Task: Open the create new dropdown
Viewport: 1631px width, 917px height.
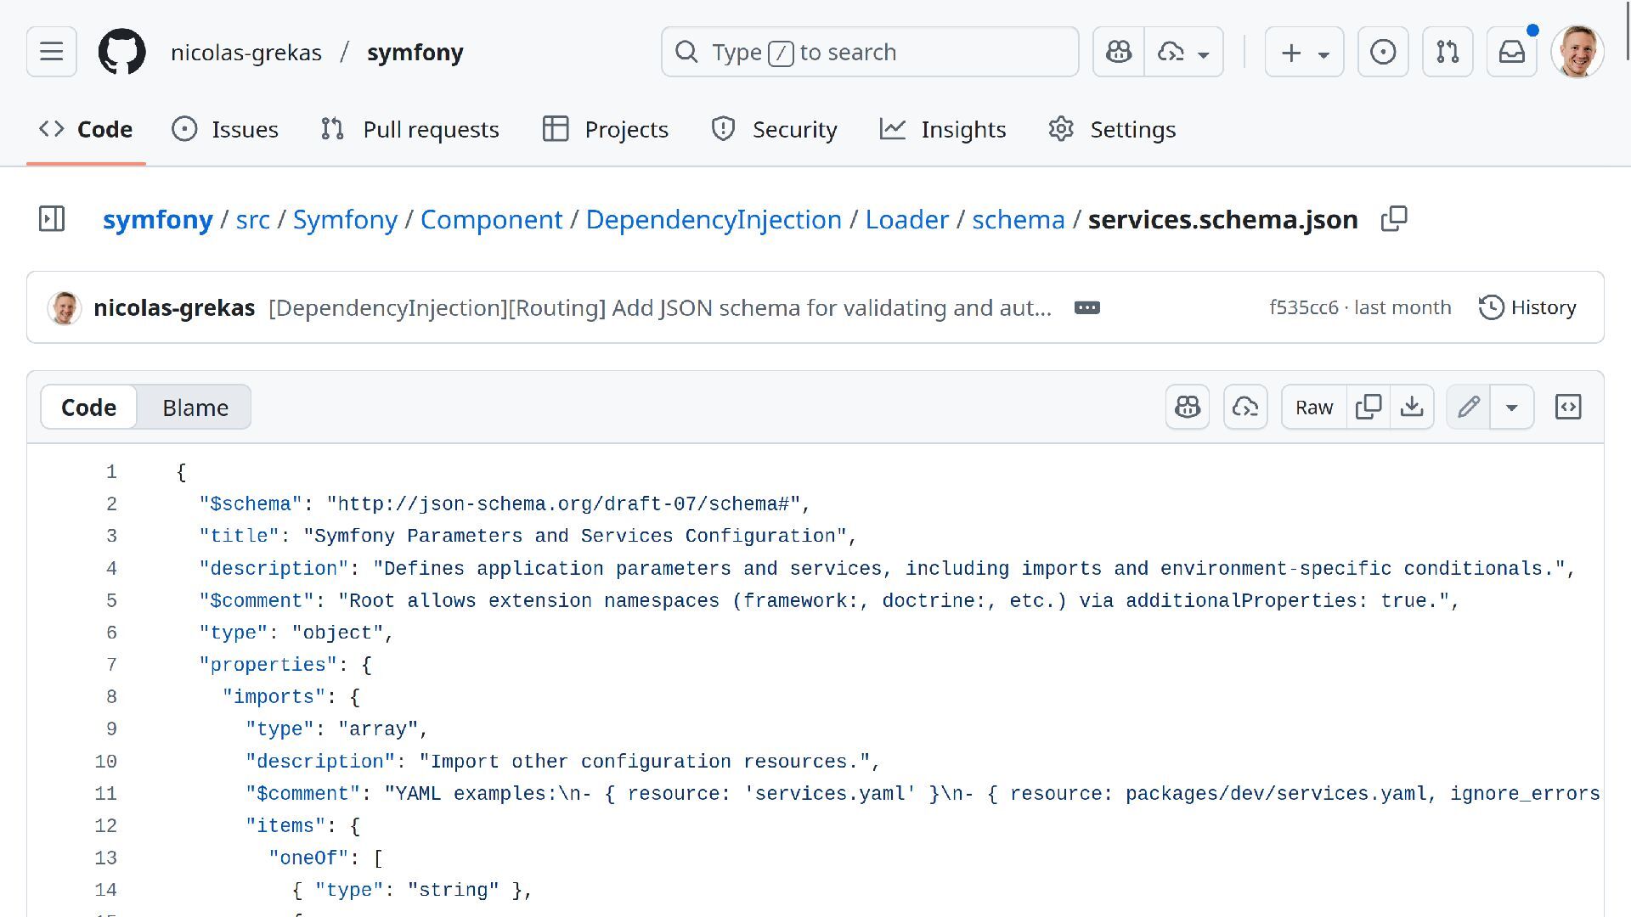Action: (1304, 52)
